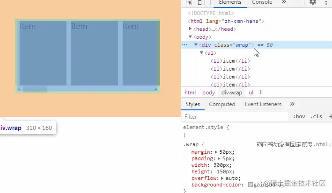This screenshot has width=332, height=193.
Task: Show more sidebar tabs chevron
Action: click(x=292, y=104)
